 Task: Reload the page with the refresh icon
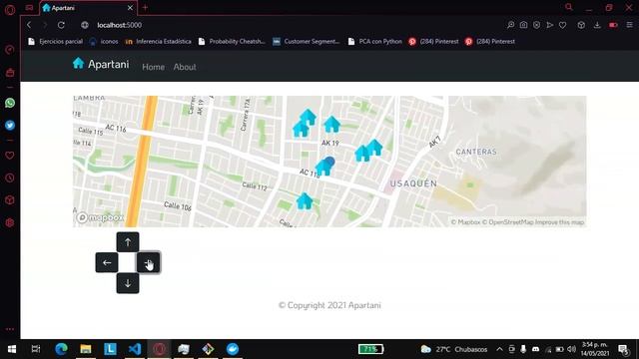pyautogui.click(x=61, y=25)
